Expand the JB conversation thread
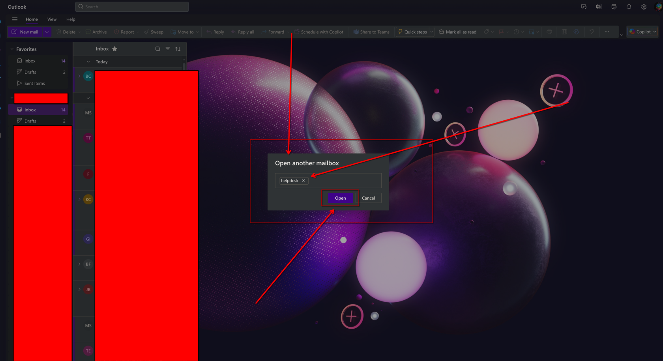Screen dimensions: 663x361 [79, 290]
